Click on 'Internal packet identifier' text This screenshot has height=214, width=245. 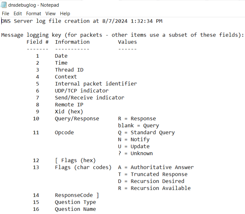click(x=96, y=84)
